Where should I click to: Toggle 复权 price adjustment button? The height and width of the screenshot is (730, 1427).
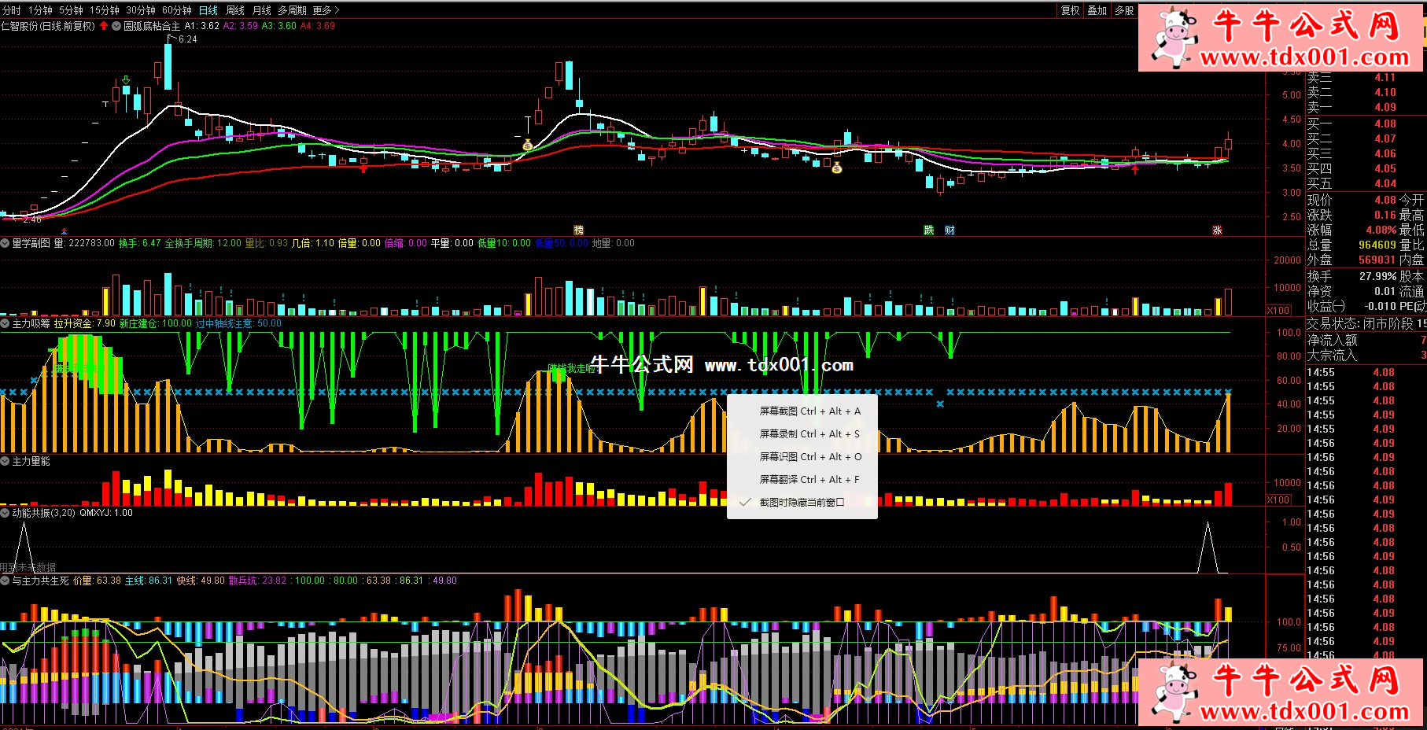[x=1070, y=10]
